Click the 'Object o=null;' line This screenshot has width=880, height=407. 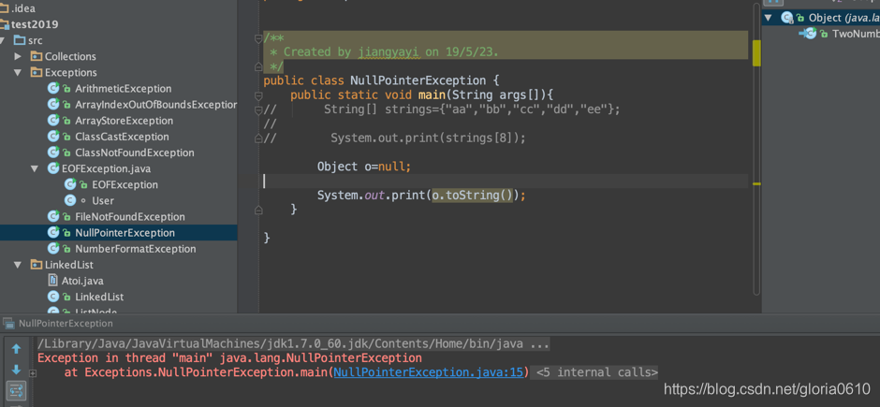pos(364,167)
